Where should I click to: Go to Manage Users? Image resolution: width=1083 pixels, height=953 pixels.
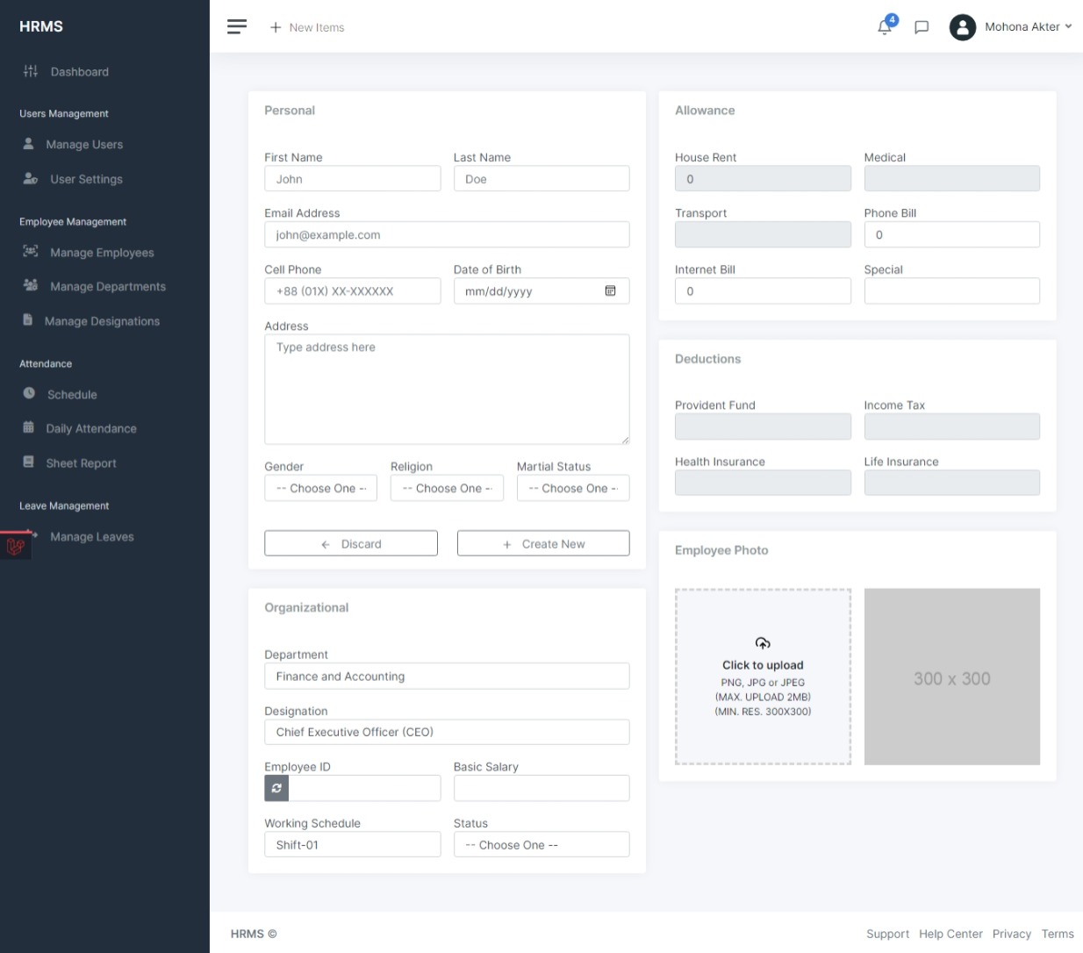tap(84, 144)
